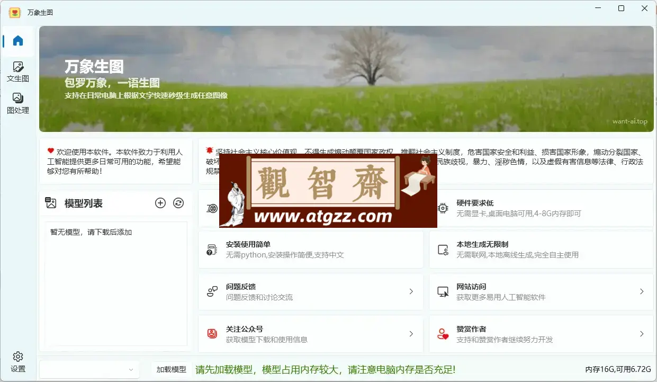This screenshot has height=382, width=657.
Task: Open 设置 settings at sidebar bottom
Action: 18,362
